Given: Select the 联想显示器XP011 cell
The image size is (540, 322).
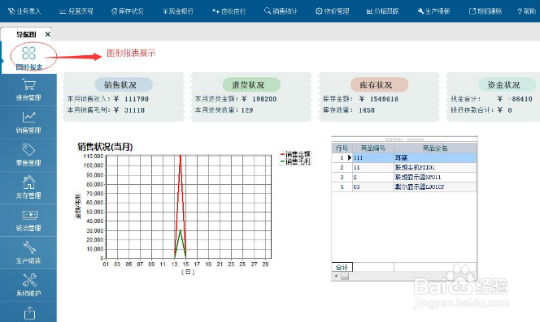Looking at the screenshot, I should [x=435, y=178].
